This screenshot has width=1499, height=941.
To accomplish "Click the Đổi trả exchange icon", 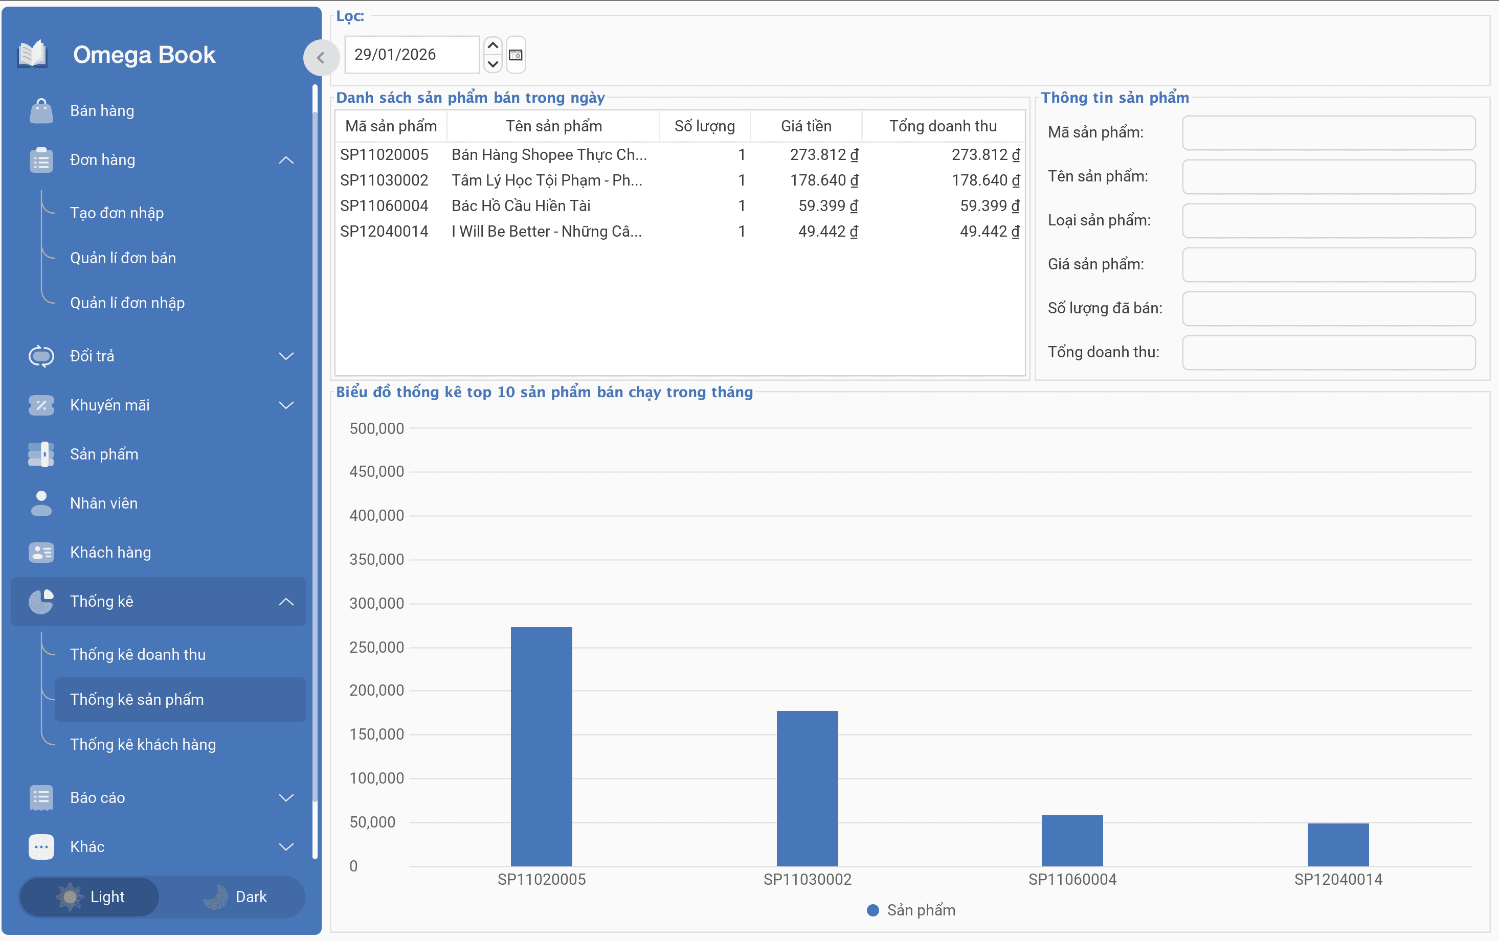I will (41, 356).
